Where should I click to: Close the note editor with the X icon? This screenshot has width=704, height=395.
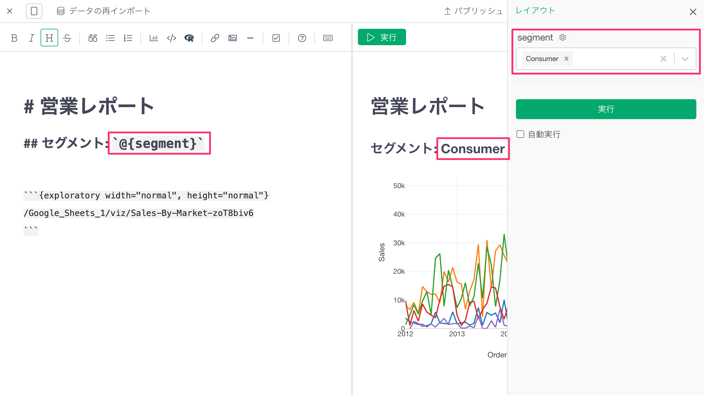point(10,11)
